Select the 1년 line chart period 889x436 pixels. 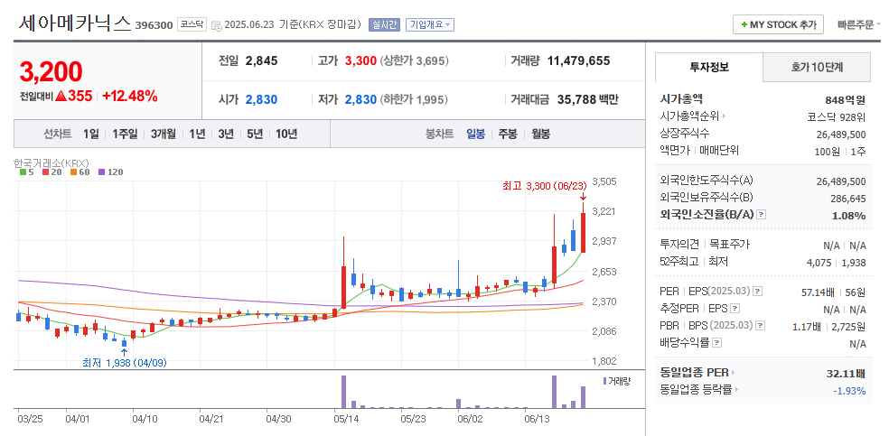(197, 135)
